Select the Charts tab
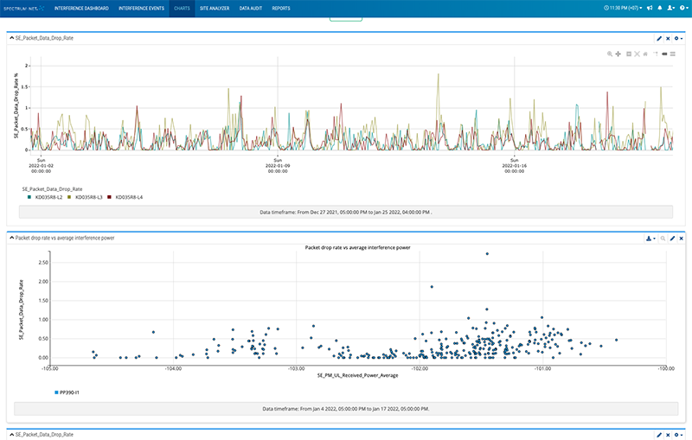Screen dimensions: 692x440 (182, 9)
